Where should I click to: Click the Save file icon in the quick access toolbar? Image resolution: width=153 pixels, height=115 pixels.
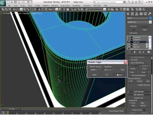(15, 2)
